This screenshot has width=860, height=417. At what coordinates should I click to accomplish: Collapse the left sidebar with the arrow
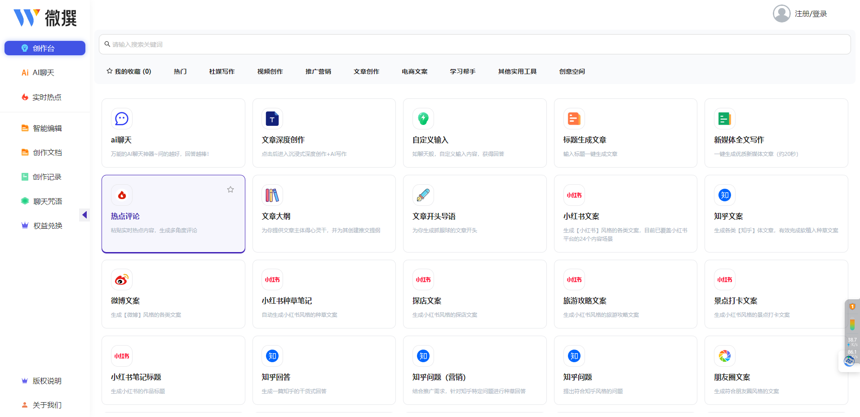click(84, 215)
